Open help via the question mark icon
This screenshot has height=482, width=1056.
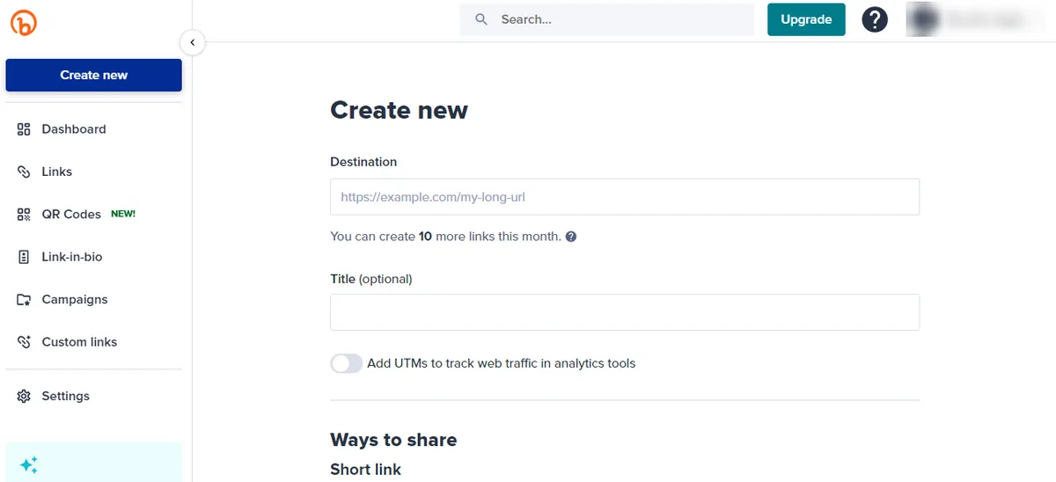[x=875, y=19]
